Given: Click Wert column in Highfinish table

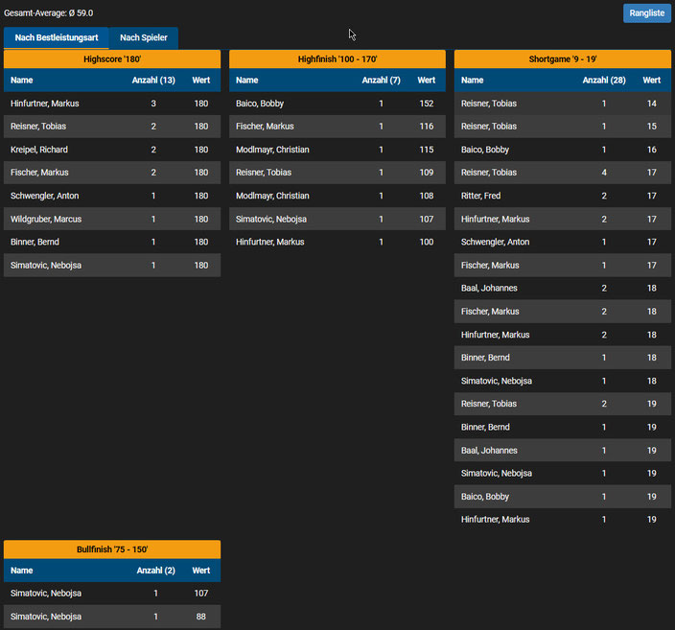Looking at the screenshot, I should coord(426,81).
